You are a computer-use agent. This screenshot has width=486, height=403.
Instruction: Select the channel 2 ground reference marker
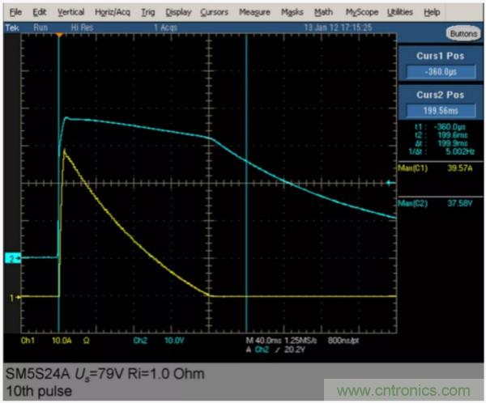pyautogui.click(x=11, y=257)
